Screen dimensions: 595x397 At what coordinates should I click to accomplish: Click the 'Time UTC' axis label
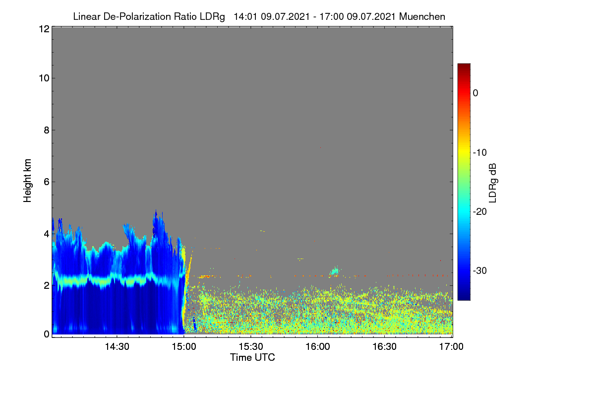pyautogui.click(x=252, y=357)
